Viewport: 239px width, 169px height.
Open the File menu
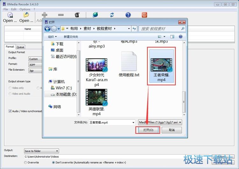6,9
